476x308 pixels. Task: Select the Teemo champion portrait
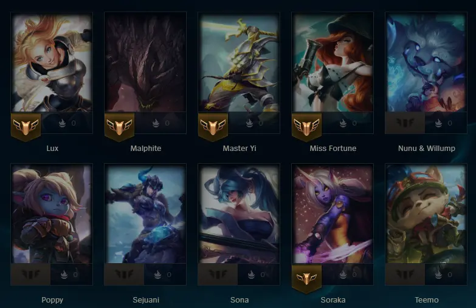tap(426, 214)
